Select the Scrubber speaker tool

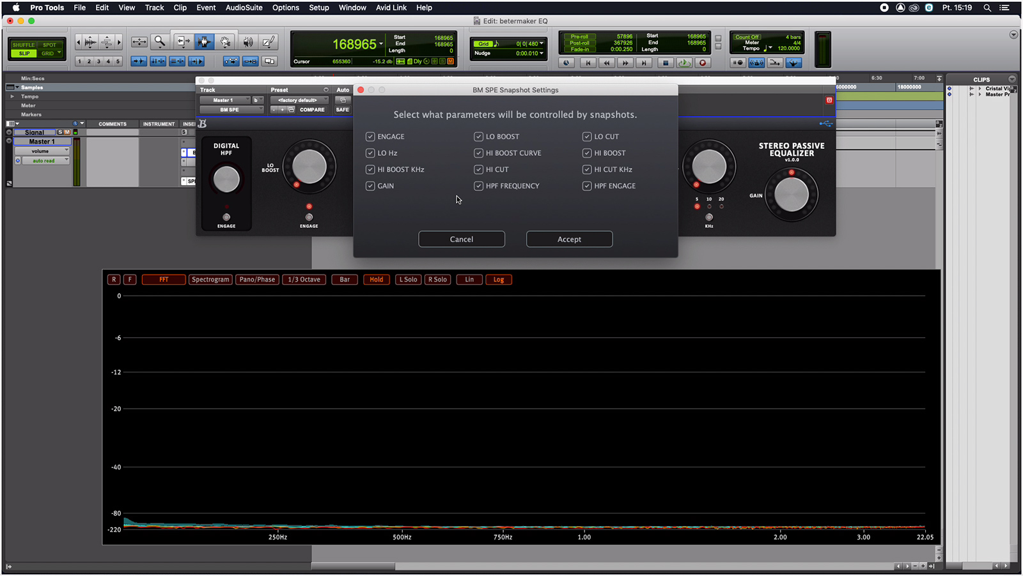247,42
